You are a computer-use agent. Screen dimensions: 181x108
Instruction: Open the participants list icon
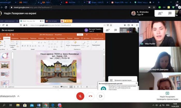point(160,13)
